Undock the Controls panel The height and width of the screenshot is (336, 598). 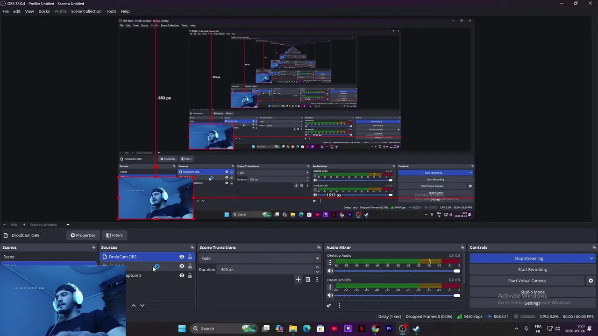tap(594, 247)
